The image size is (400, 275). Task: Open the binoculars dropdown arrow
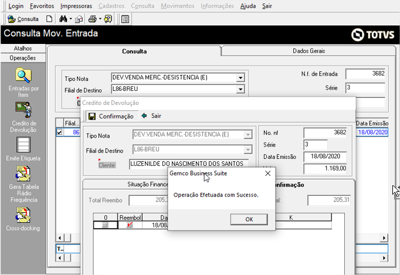point(70,19)
